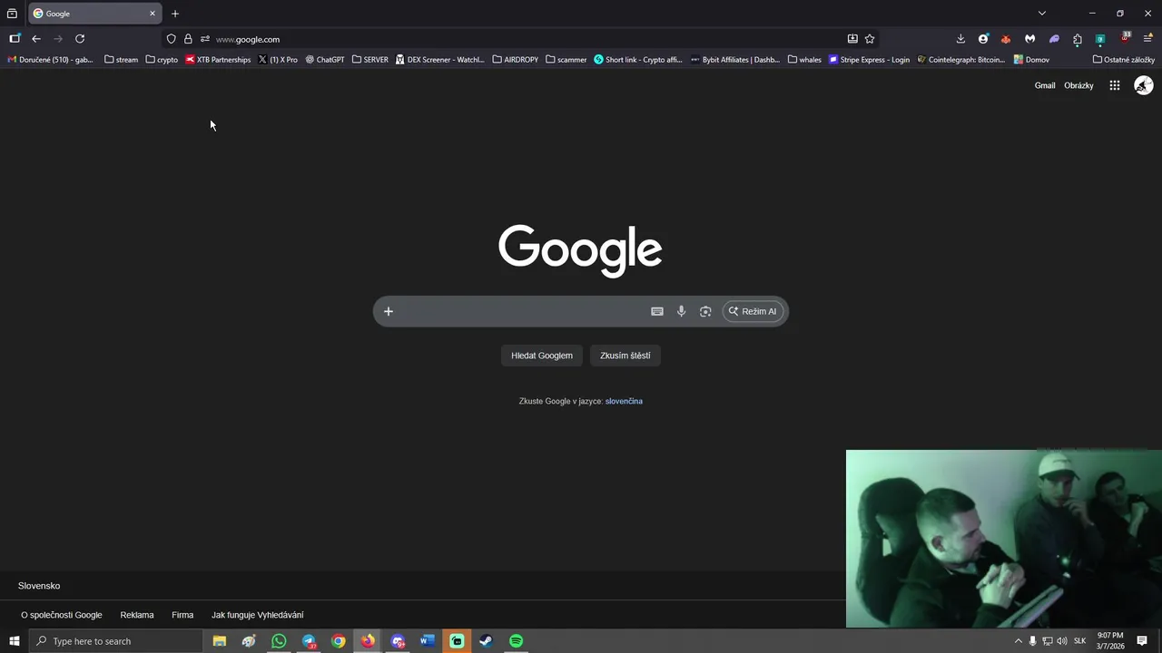
Task: Open the Firefox View tabs list icon
Action: point(12,14)
